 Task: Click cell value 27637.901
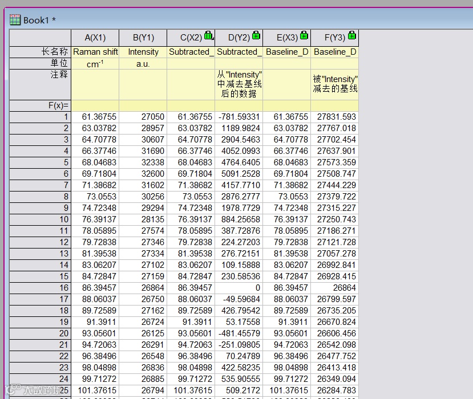[335, 151]
